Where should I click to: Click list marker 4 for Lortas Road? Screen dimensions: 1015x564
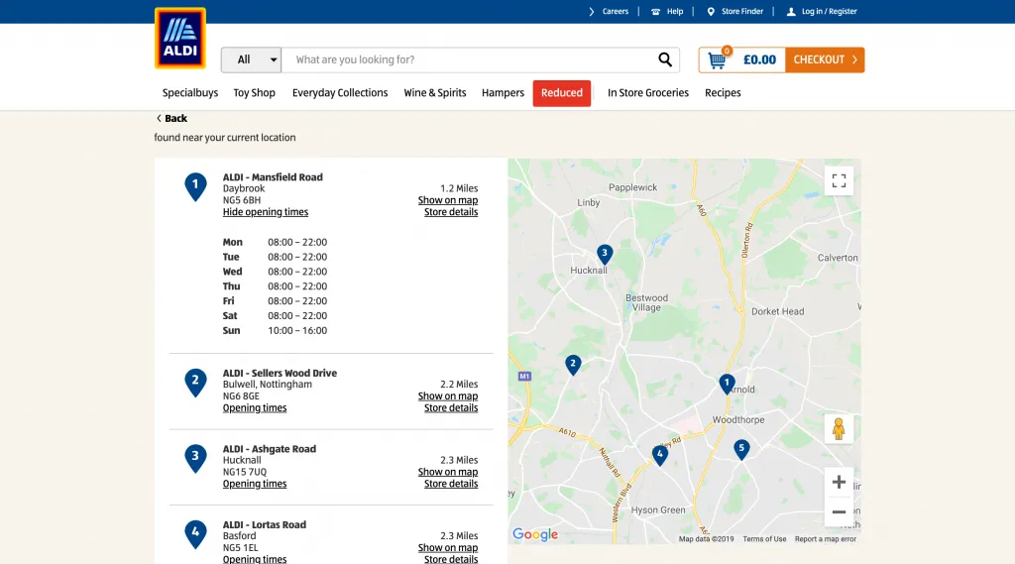point(195,534)
